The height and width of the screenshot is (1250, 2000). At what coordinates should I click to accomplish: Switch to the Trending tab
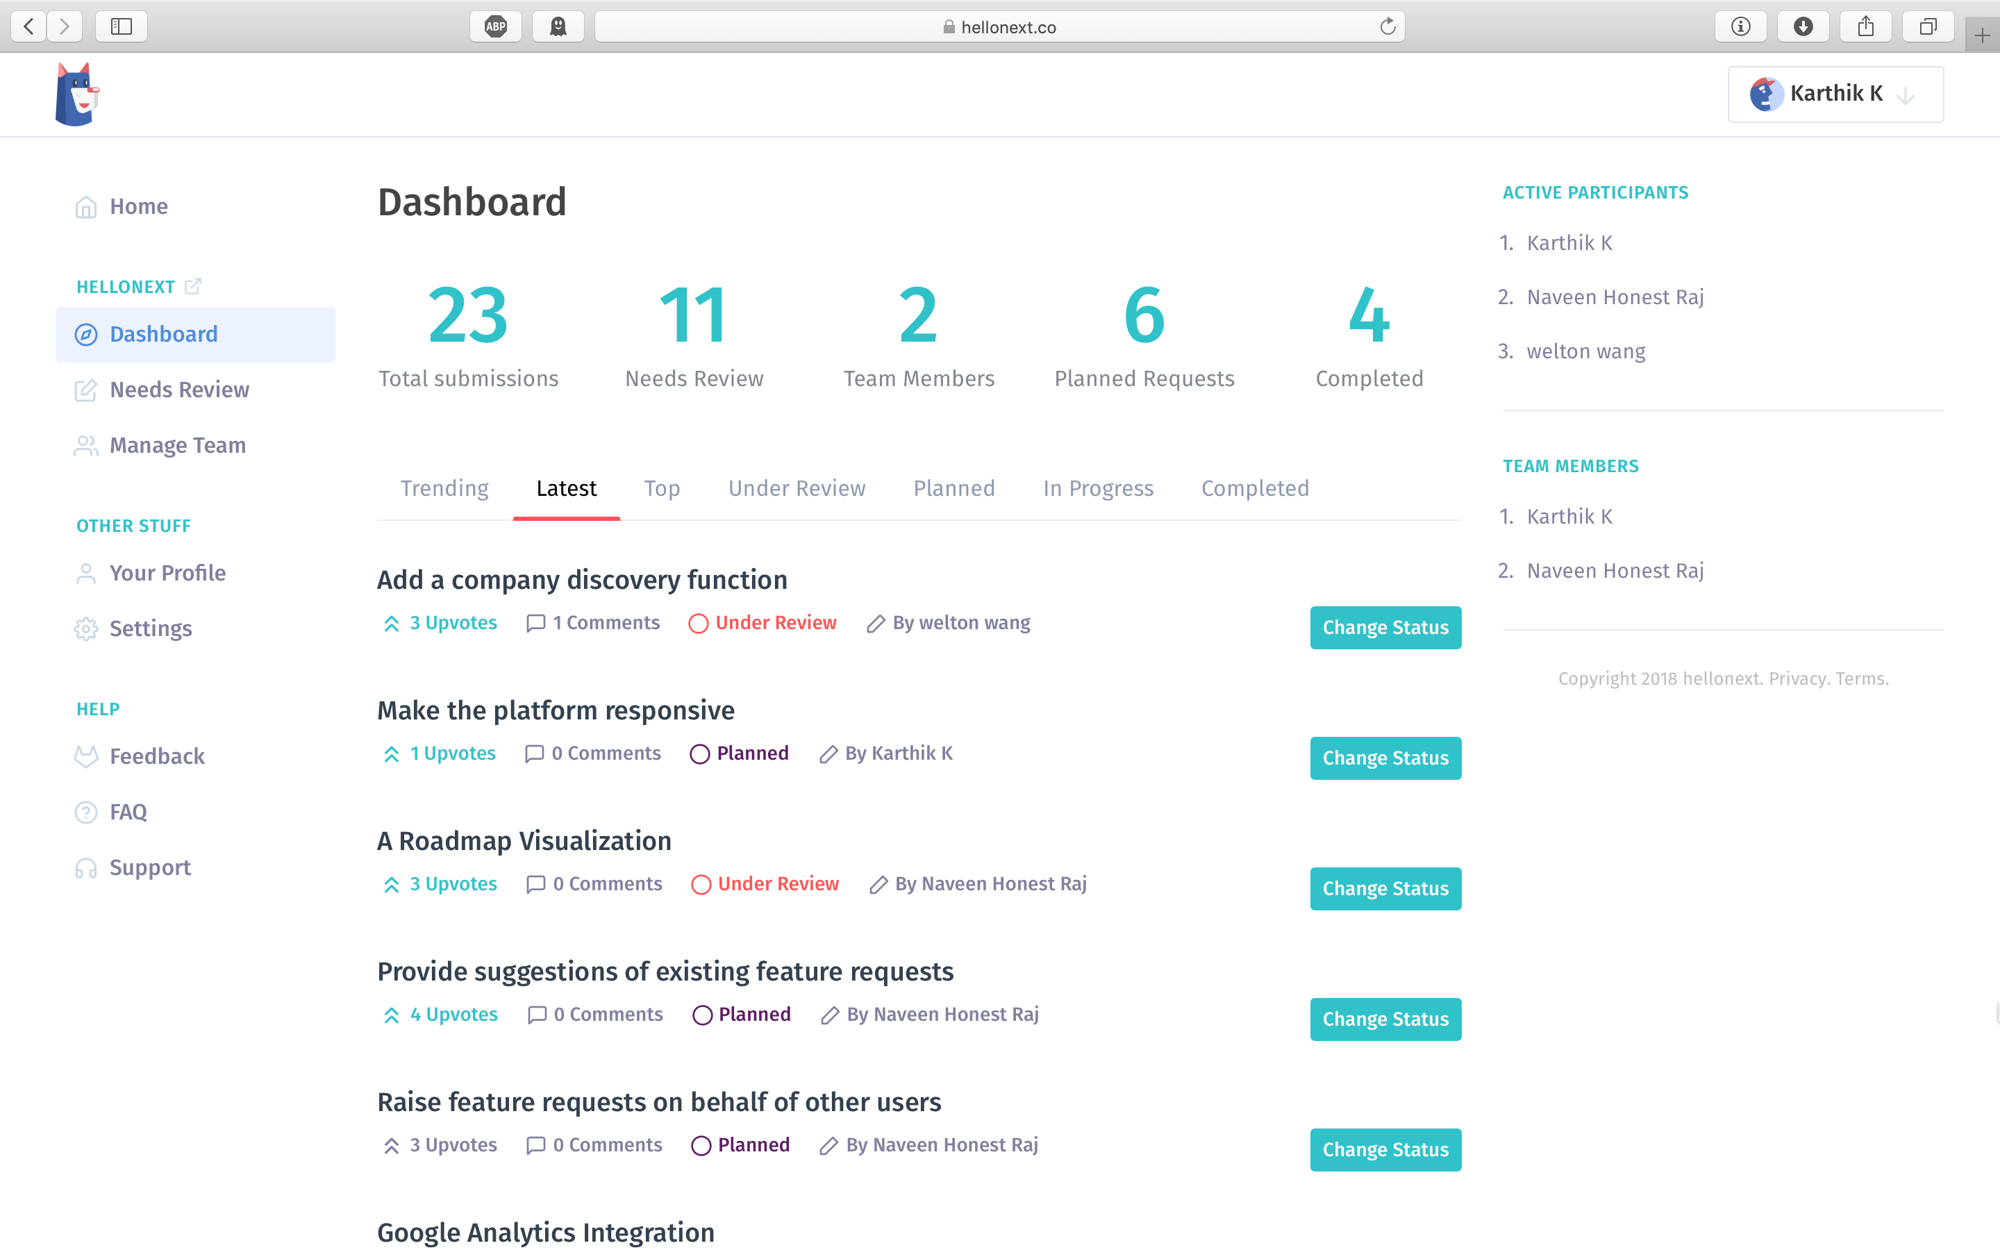pos(444,489)
